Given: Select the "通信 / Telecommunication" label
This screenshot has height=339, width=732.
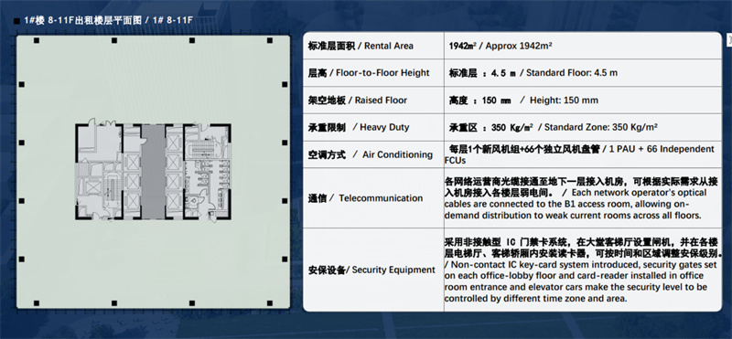Looking at the screenshot, I should point(365,198).
